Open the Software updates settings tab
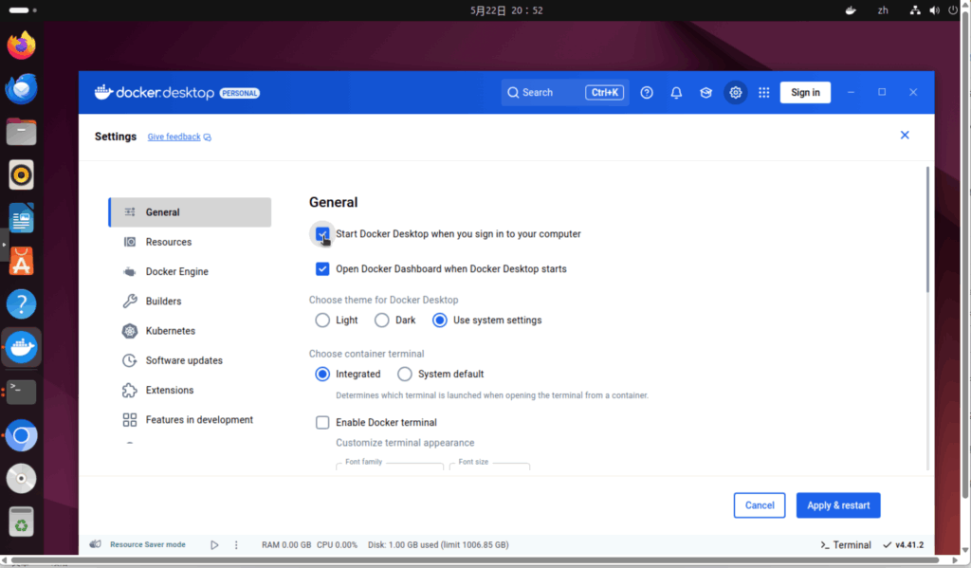The image size is (971, 568). coord(190,360)
